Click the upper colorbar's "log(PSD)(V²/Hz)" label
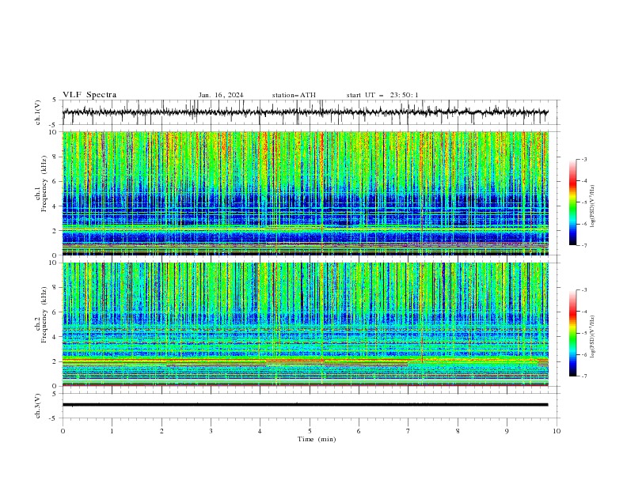The width and height of the screenshot is (627, 484). 592,206
